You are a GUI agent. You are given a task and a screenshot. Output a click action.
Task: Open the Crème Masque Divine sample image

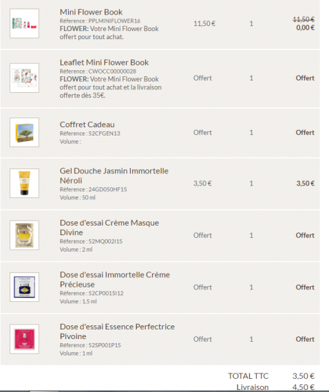tap(24, 235)
